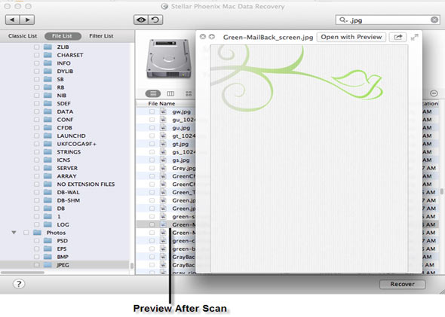The height and width of the screenshot is (317, 445).
Task: Check the gw.jpg file checkbox
Action: 152,111
